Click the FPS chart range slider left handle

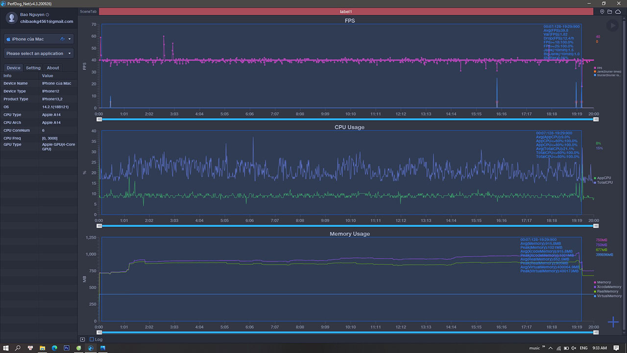(99, 119)
